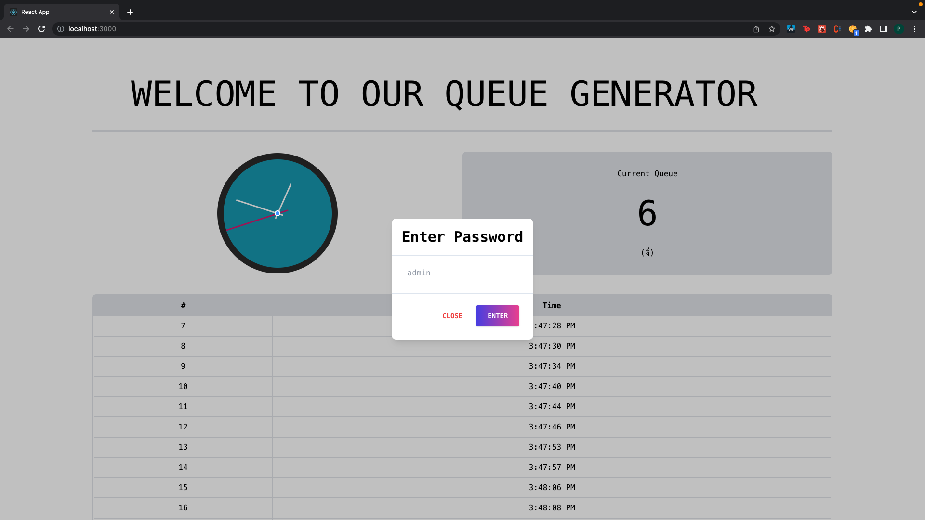
Task: Open the green P profile avatar
Action: point(899,29)
